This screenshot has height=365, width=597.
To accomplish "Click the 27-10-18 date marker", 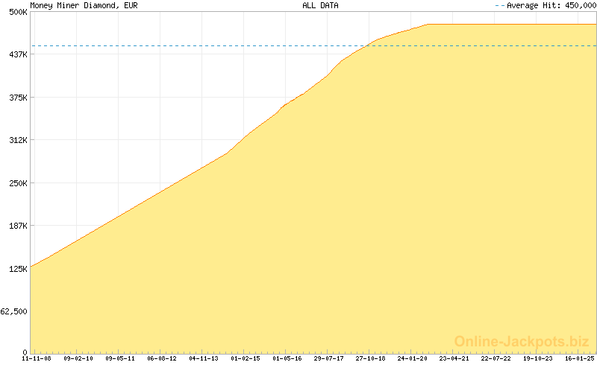I will [371, 359].
